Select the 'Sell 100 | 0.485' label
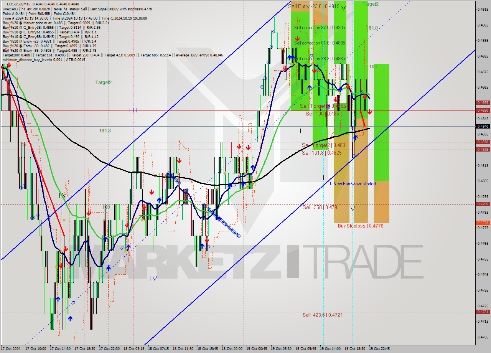 point(323,114)
